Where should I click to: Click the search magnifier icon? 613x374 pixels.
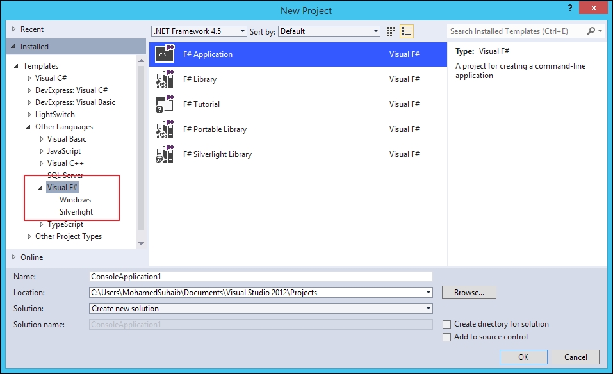pos(591,31)
